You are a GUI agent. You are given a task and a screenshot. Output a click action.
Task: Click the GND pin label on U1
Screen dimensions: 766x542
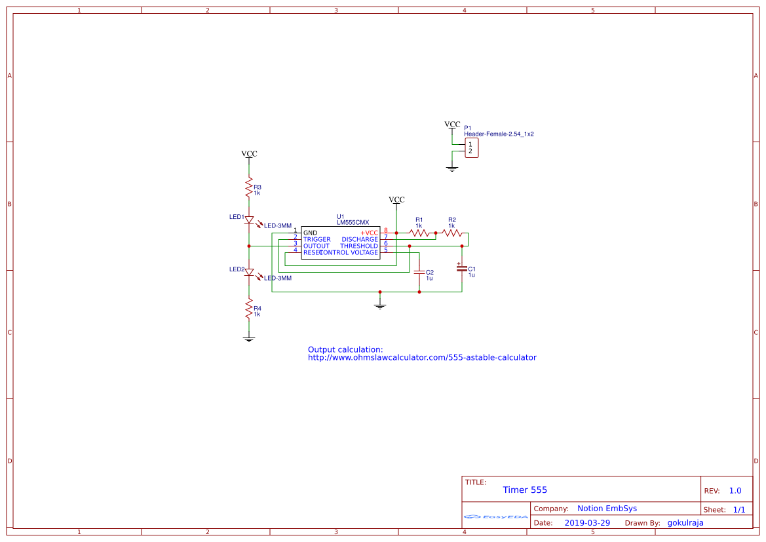click(x=310, y=233)
